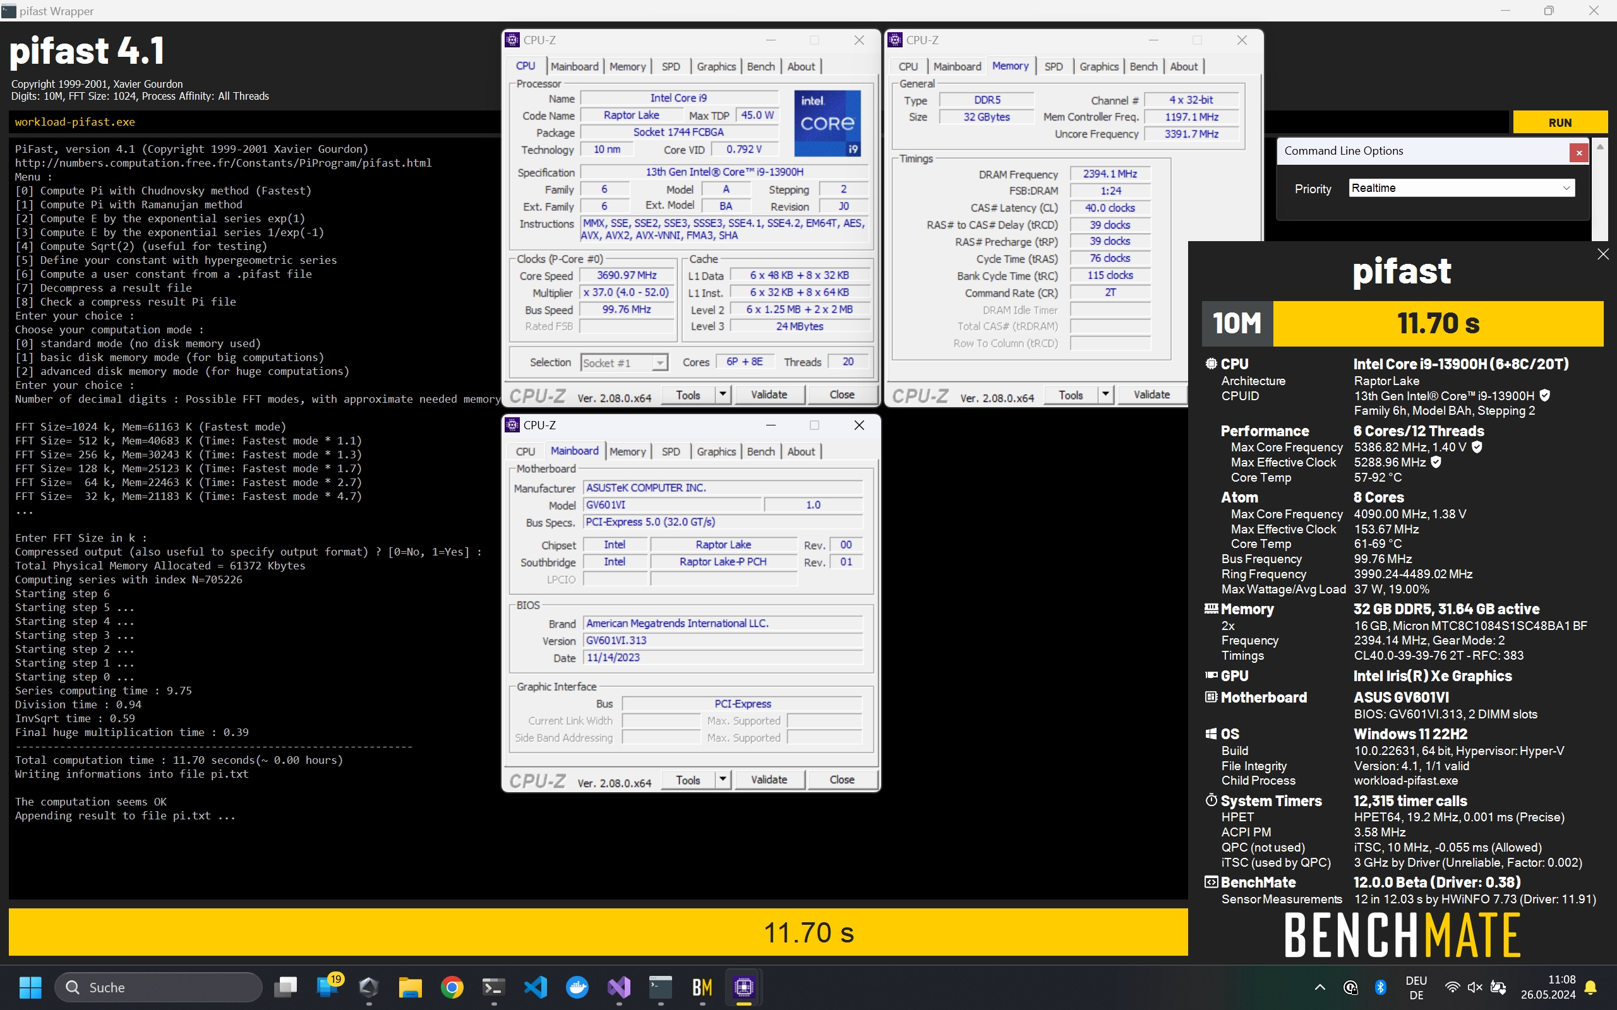Click Validate in the CPU-Z CPU window

pyautogui.click(x=769, y=395)
